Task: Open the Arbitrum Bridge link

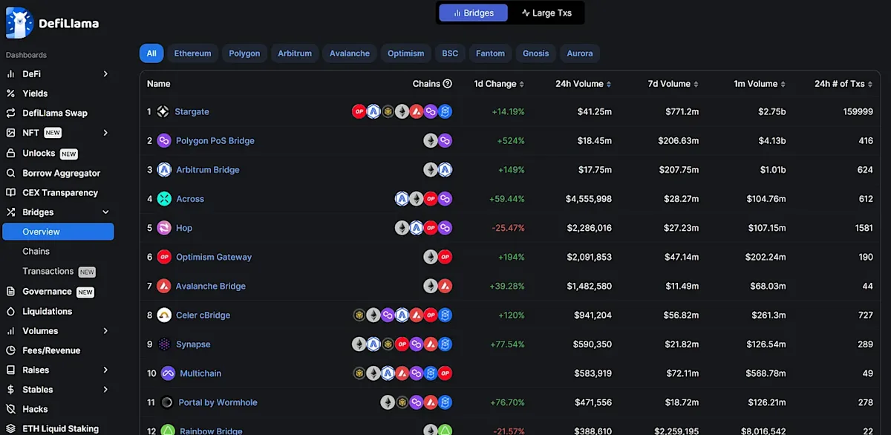Action: (208, 169)
